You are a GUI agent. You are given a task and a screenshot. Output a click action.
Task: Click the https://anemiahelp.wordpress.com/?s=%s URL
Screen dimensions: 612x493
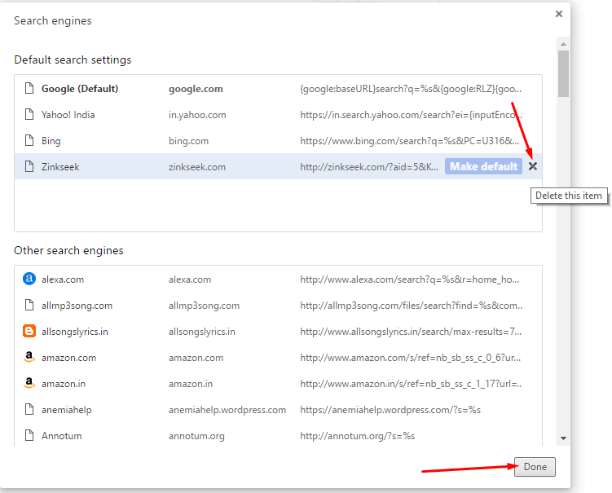point(390,410)
